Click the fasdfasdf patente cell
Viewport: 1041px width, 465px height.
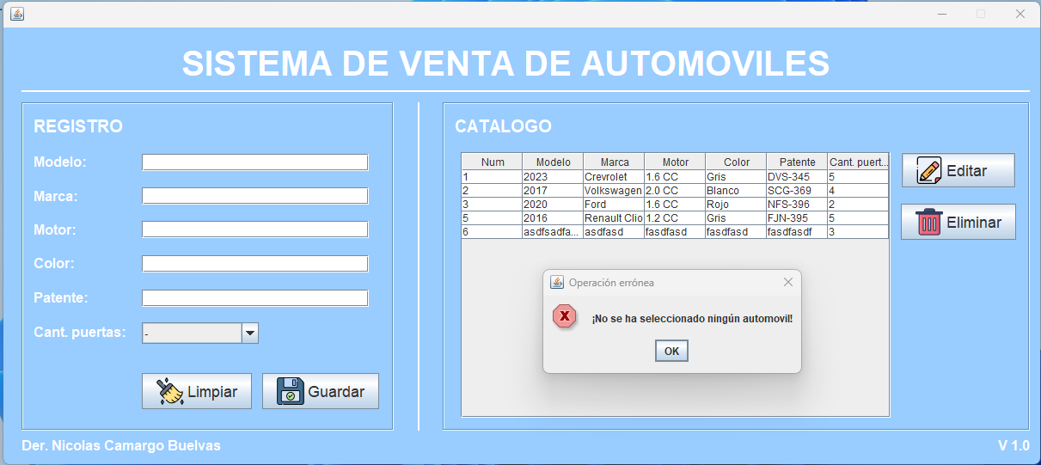click(798, 232)
